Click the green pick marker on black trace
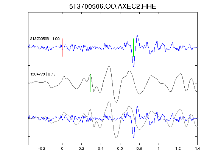Viewport: 218px width, 163px height. 90,83
